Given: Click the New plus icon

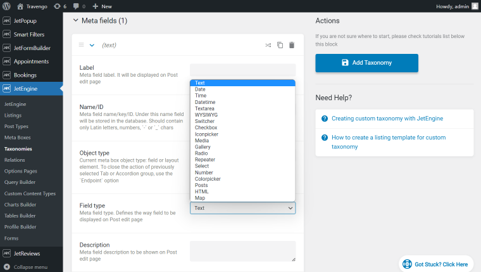Looking at the screenshot, I should click(96, 6).
